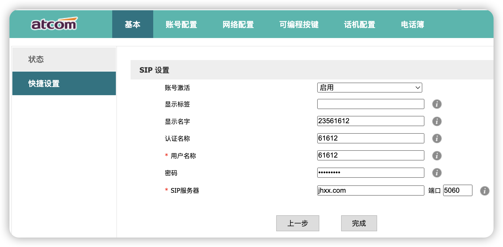Click the 用户名称 input field

point(371,155)
